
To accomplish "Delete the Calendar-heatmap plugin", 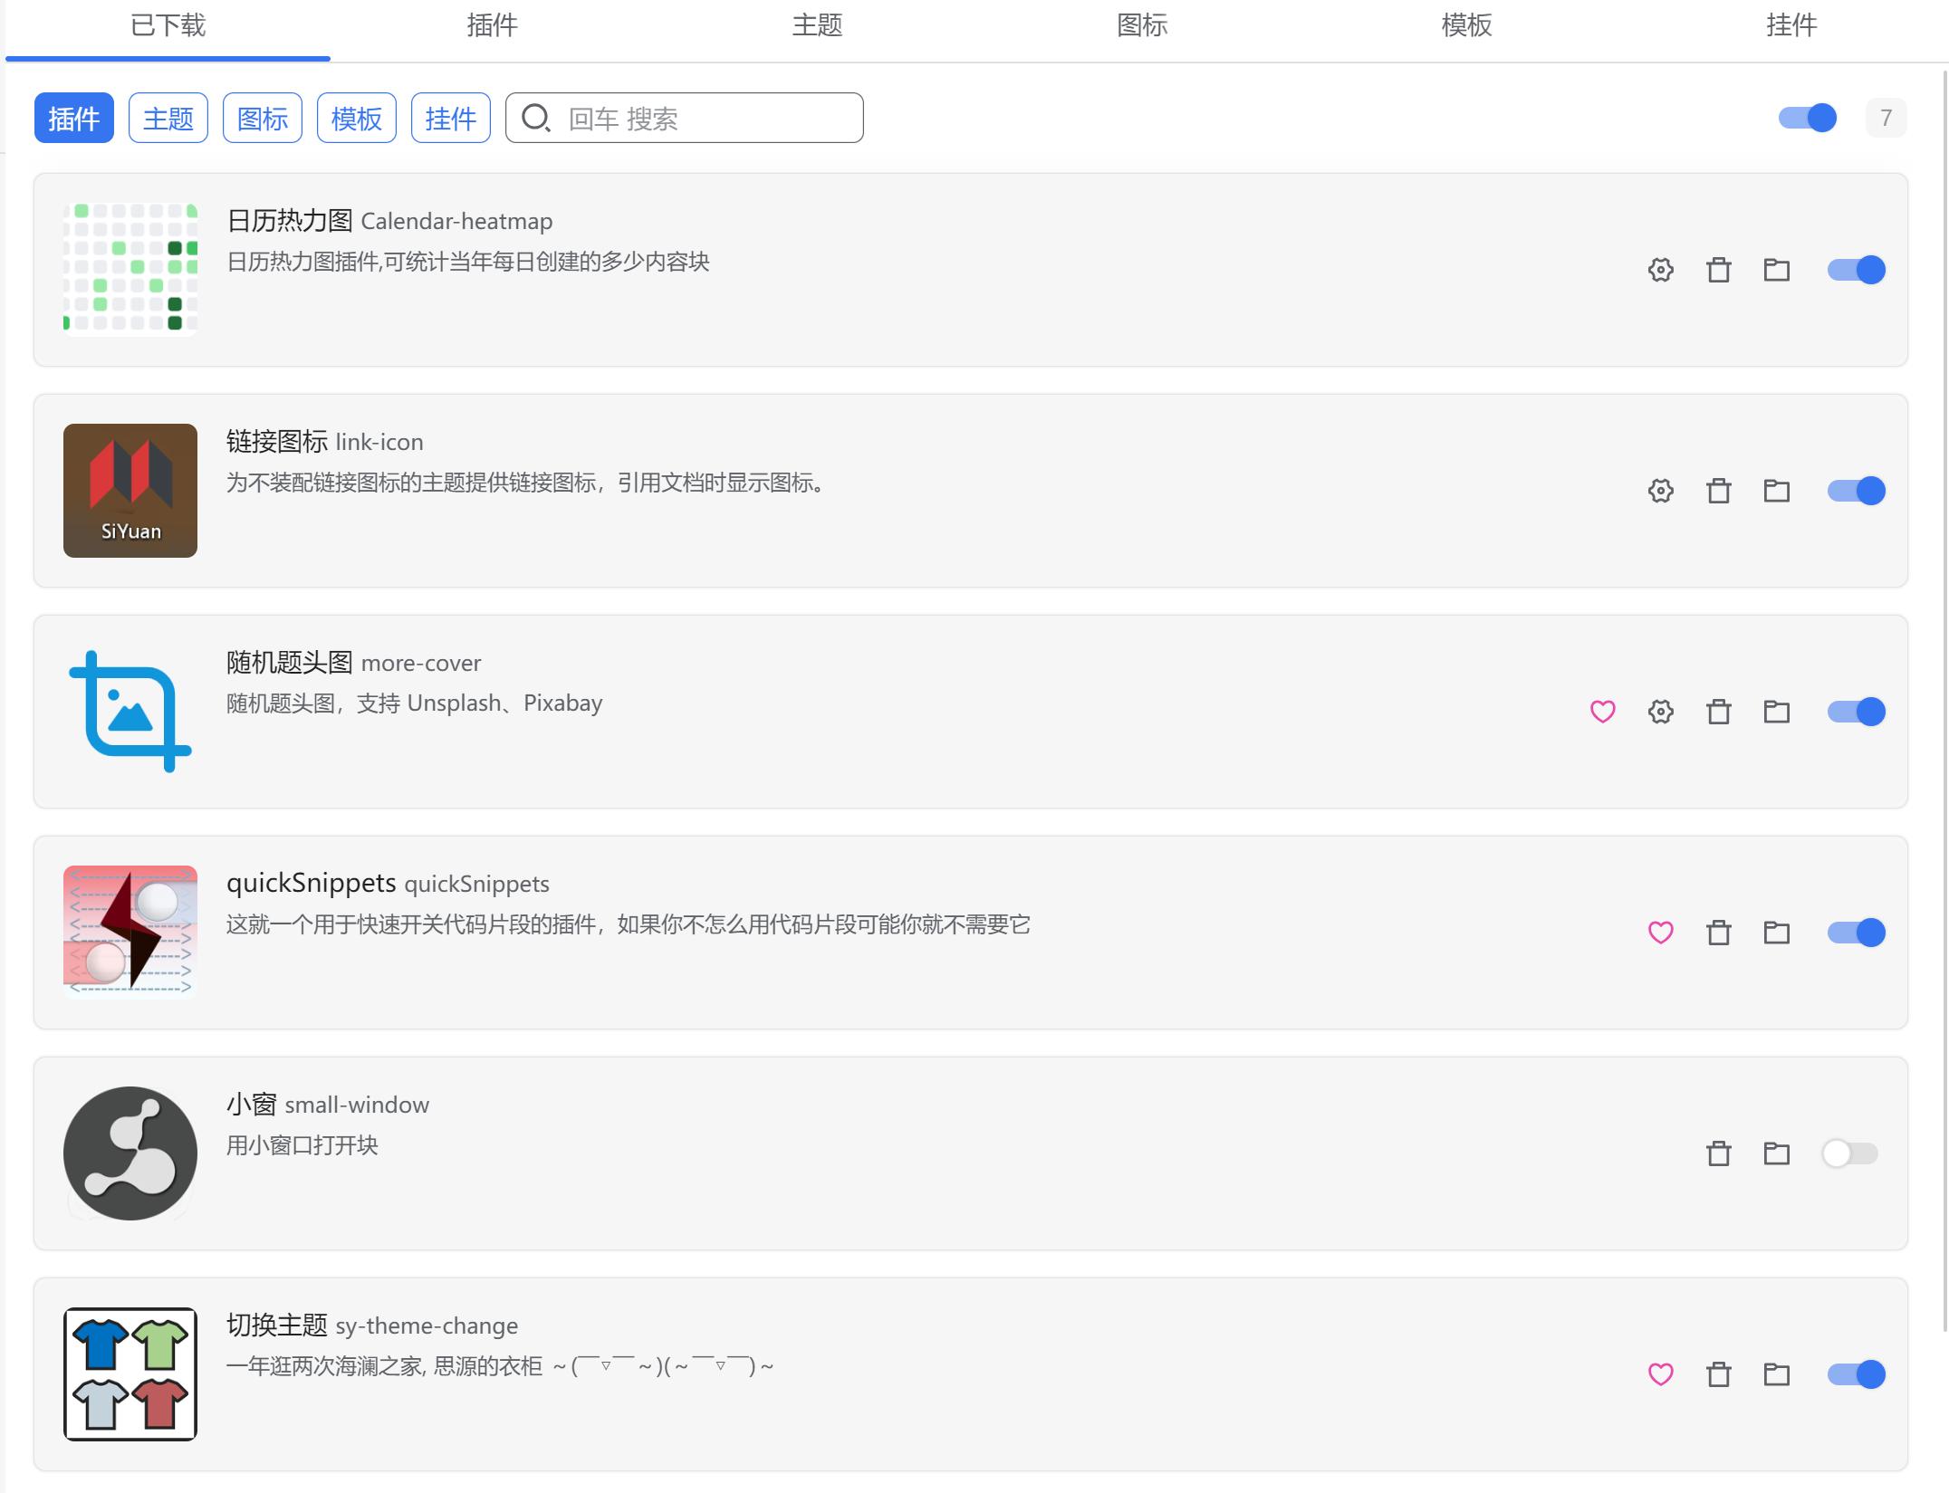I will pos(1718,270).
